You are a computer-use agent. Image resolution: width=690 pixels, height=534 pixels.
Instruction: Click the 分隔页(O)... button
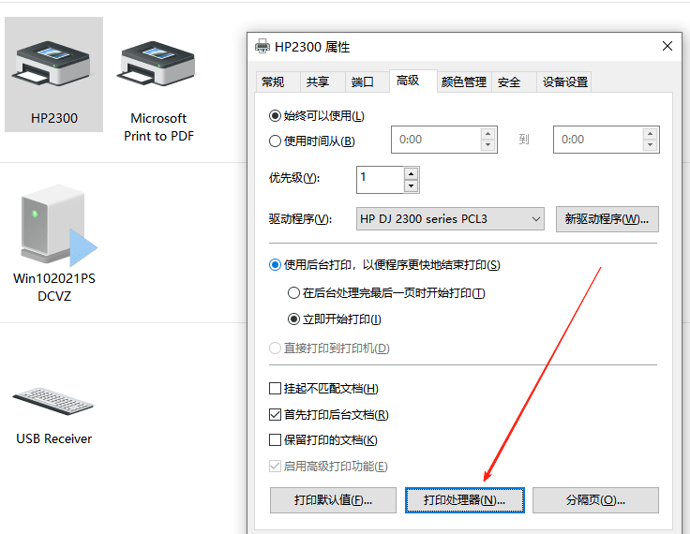(x=595, y=500)
